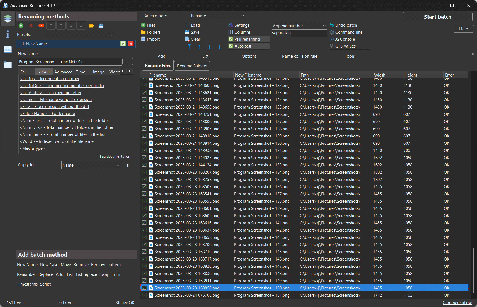Move selected files to bottom of list

220,47
